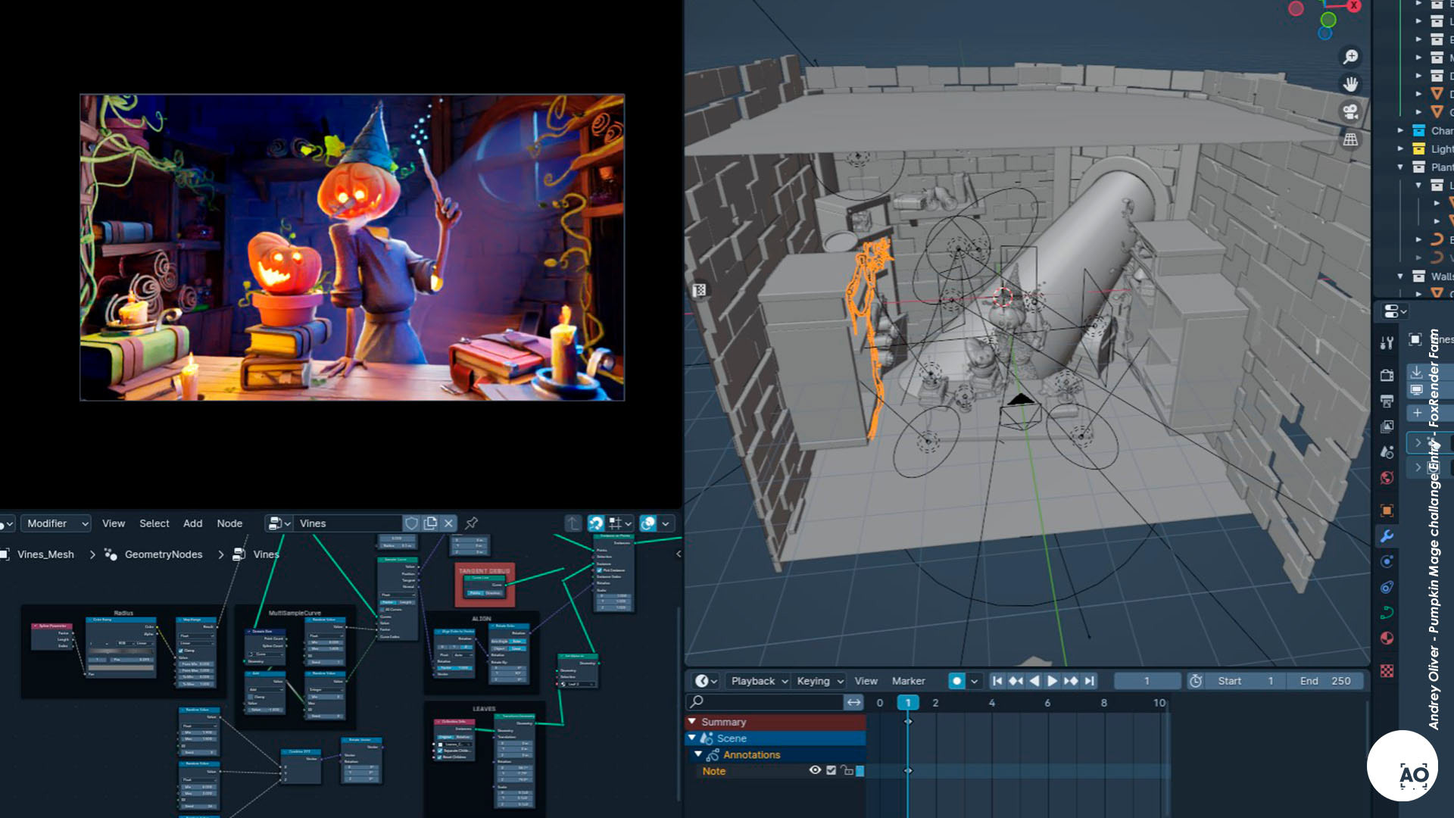Click the fake user shield icon
The image size is (1454, 818).
411,523
